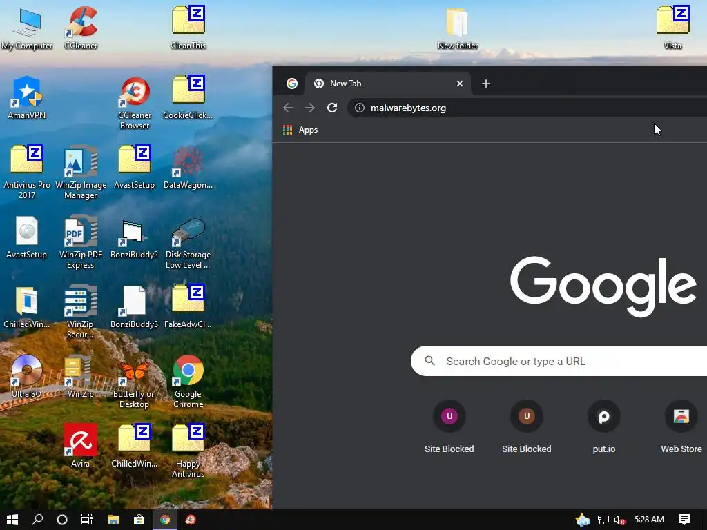Open the purple Site Blocked shortcut
The width and height of the screenshot is (707, 530).
click(449, 426)
